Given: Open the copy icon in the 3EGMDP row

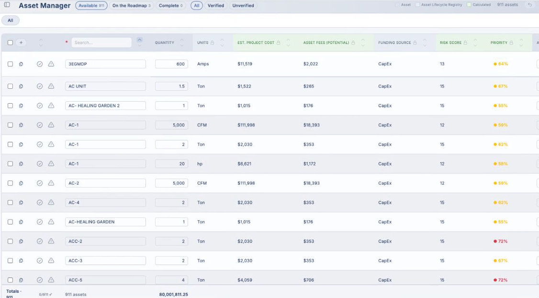Looking at the screenshot, I should point(21,64).
